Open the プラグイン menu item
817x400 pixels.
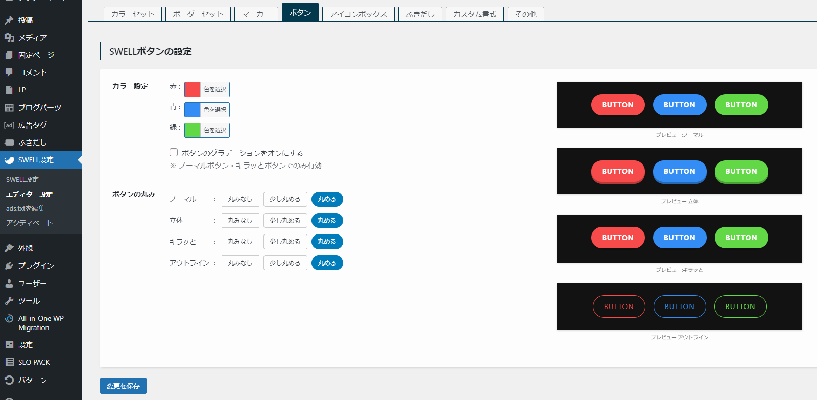point(41,266)
